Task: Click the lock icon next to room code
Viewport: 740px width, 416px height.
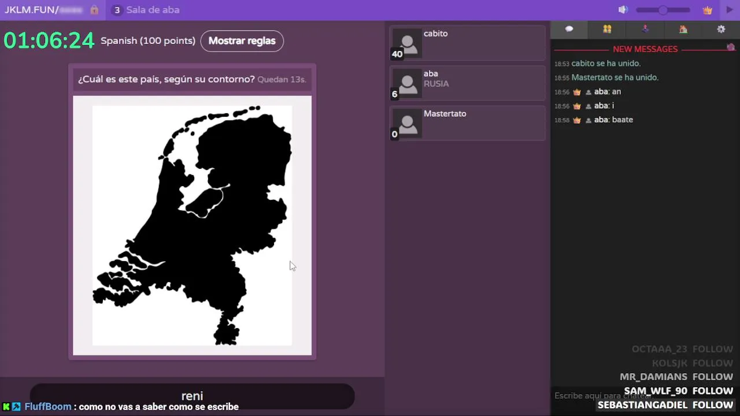Action: (x=94, y=10)
